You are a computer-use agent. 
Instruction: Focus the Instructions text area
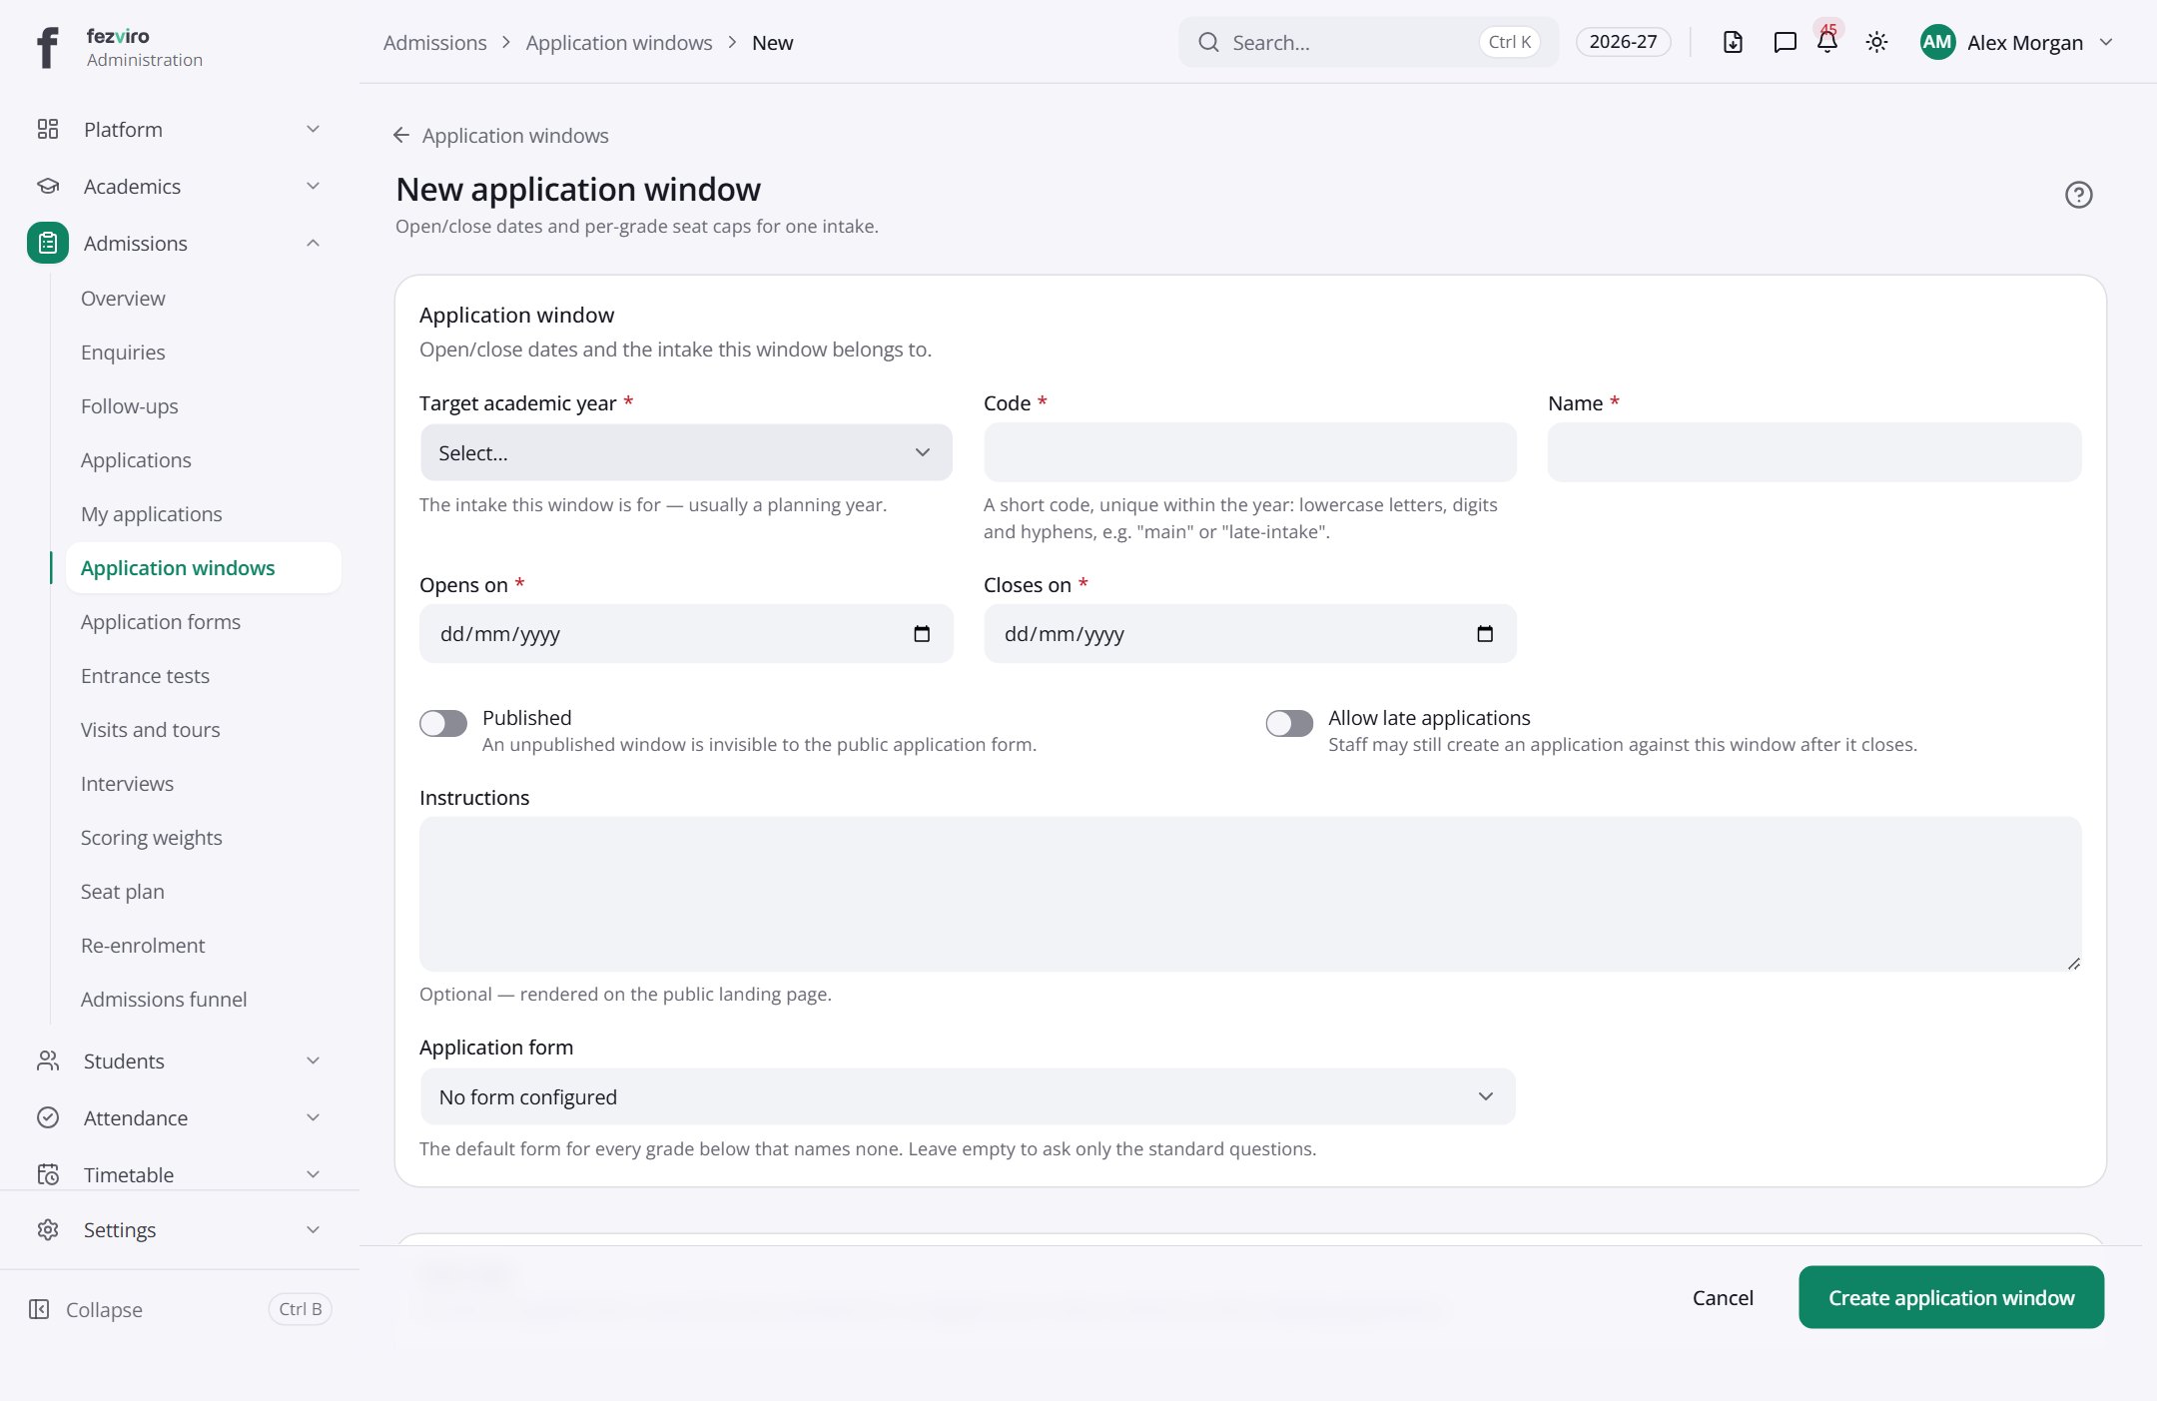pos(1250,894)
